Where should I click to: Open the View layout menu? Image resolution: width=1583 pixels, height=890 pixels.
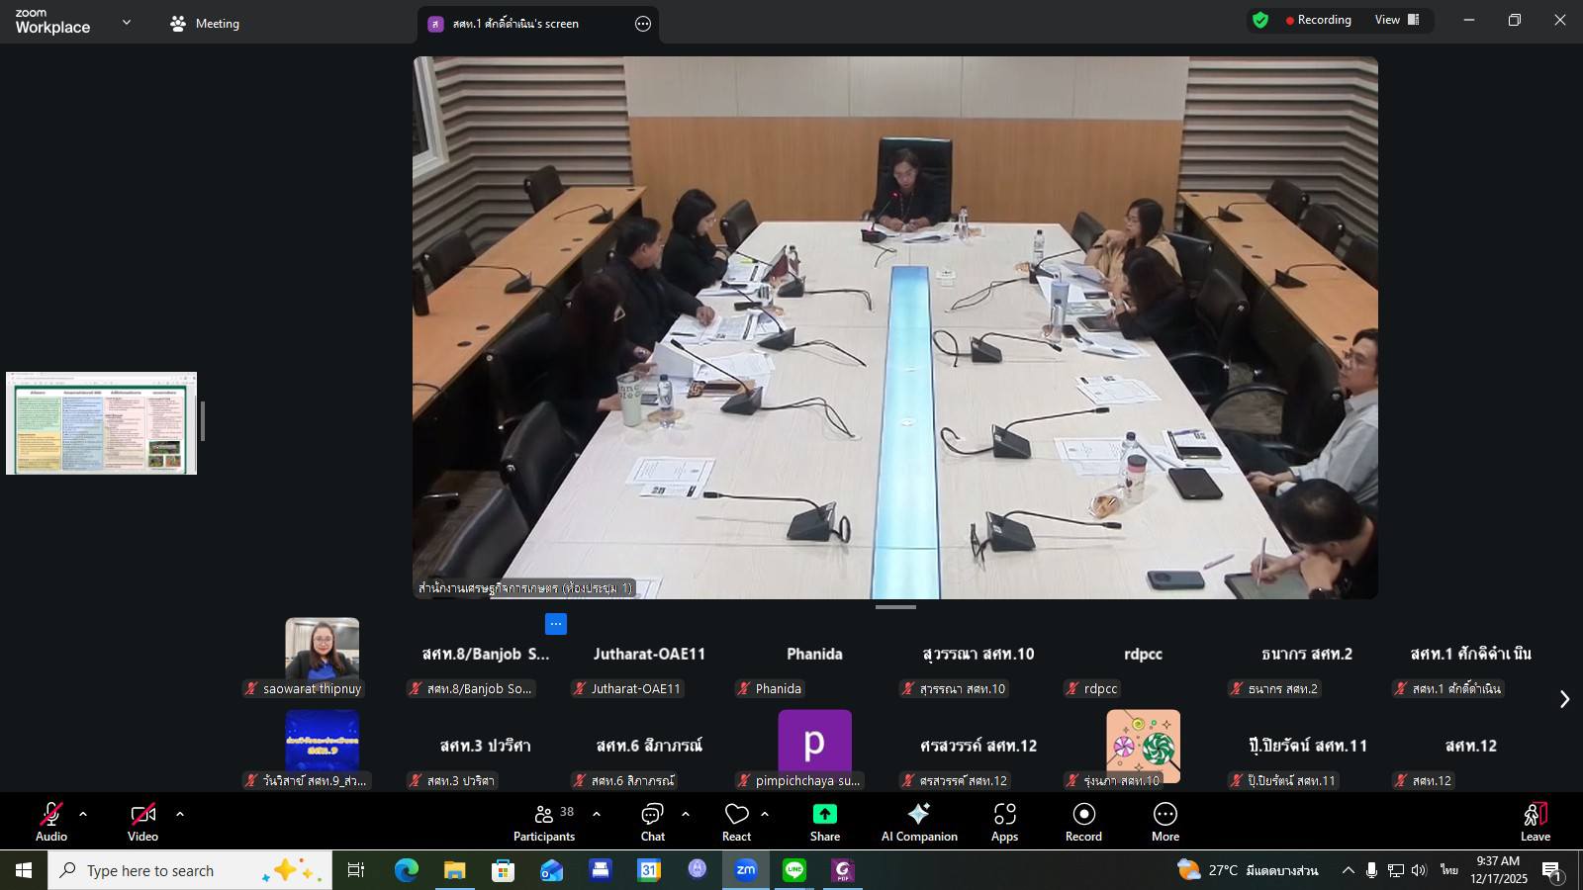point(1396,20)
